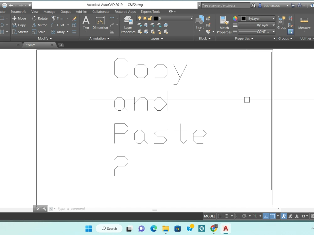Click the MODEL space button
This screenshot has width=314, height=235.
(209, 216)
